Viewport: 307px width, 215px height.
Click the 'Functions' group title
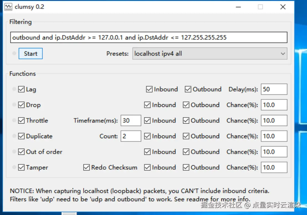22,74
